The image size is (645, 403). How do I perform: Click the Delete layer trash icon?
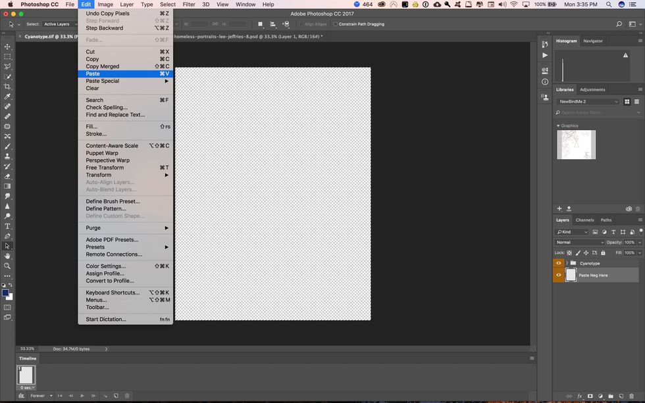tap(632, 396)
